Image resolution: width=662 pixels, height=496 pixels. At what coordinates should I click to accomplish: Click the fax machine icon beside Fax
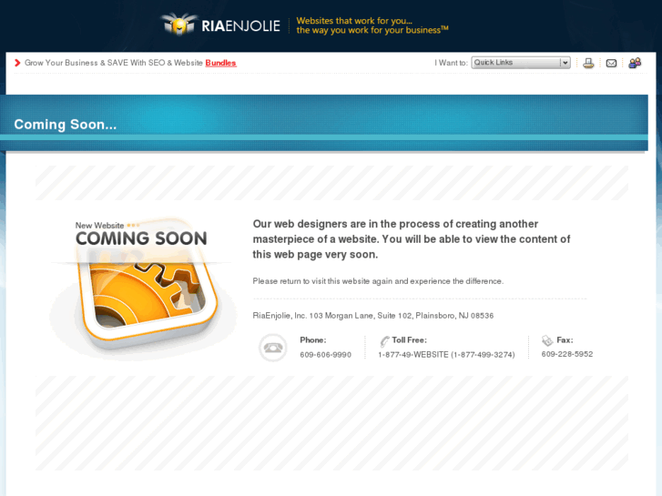547,340
